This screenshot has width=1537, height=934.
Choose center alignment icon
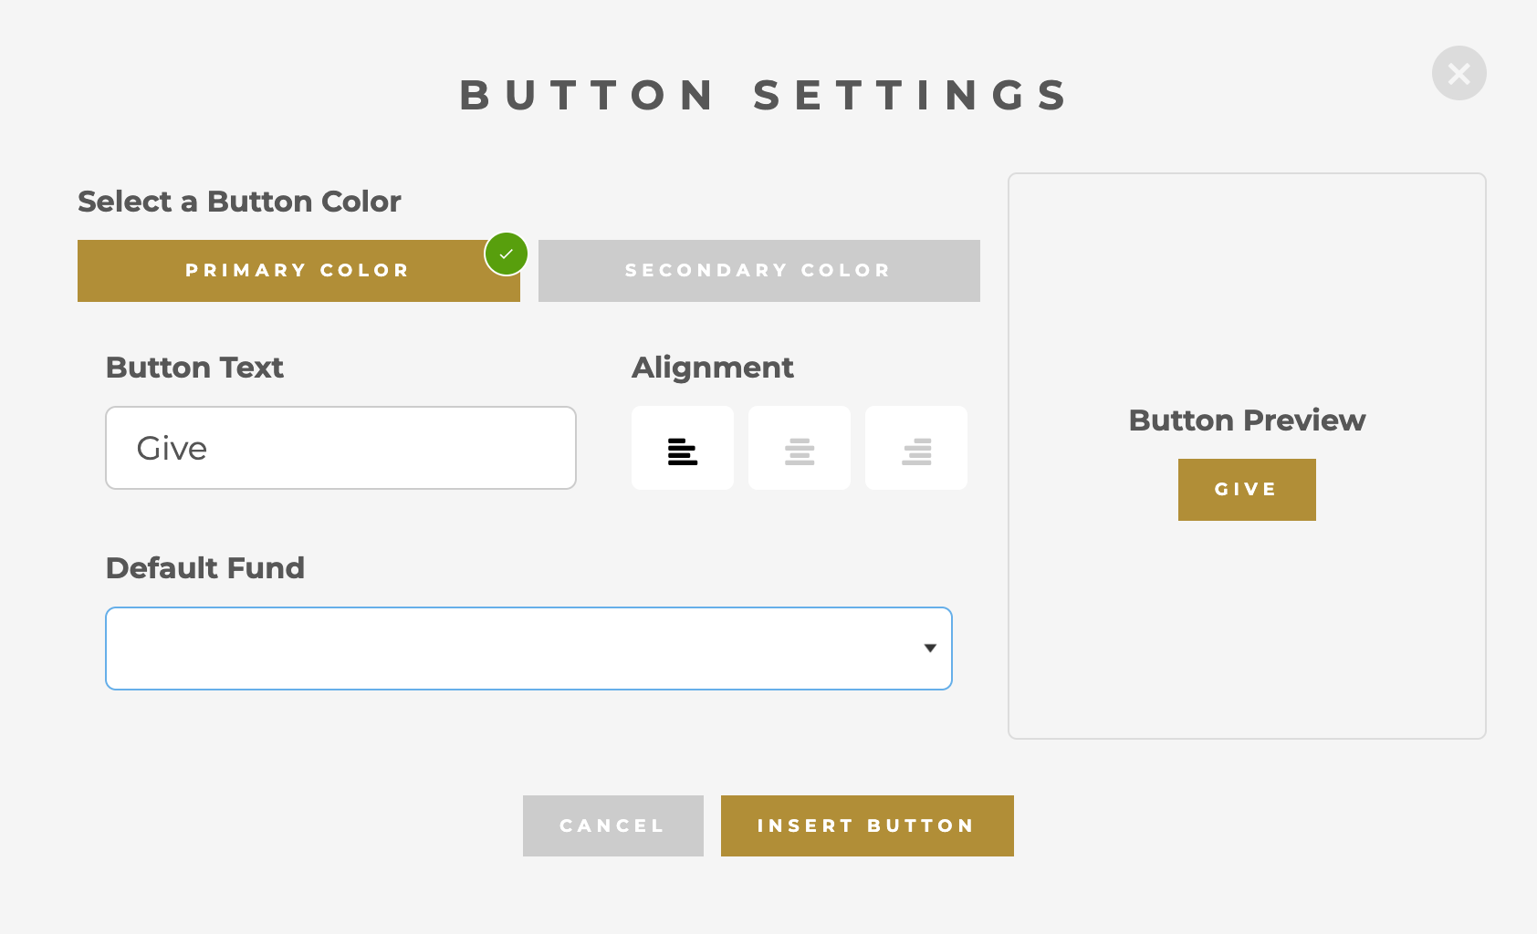coord(800,449)
